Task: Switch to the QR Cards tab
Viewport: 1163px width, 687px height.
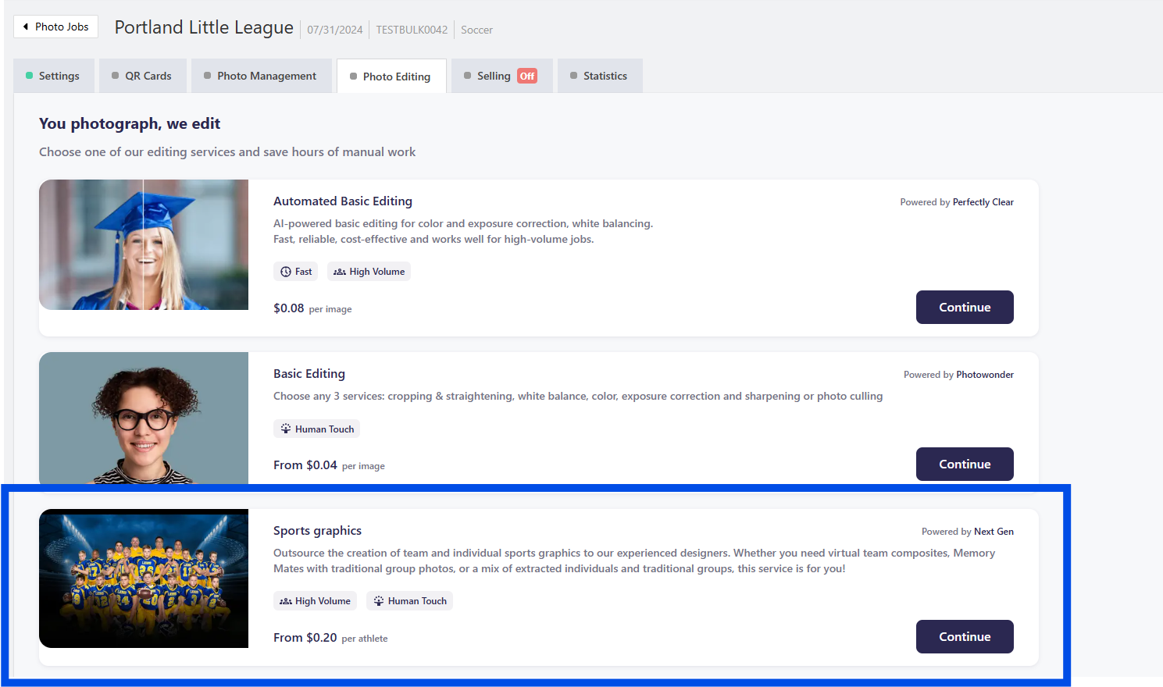Action: 143,76
